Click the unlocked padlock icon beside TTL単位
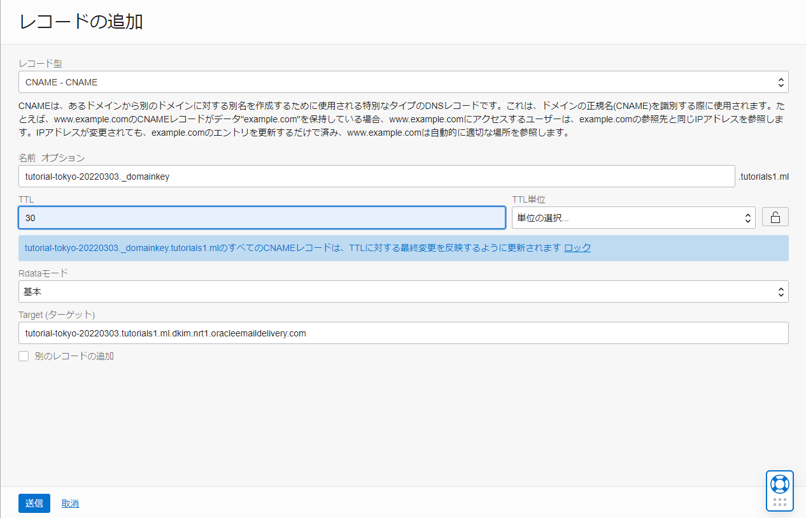Screen dimensions: 806x518 point(775,216)
